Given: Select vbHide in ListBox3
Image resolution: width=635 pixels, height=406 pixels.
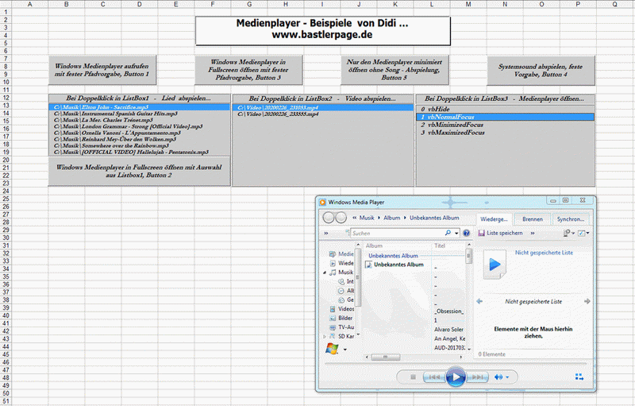Looking at the screenshot, I should pyautogui.click(x=506, y=109).
